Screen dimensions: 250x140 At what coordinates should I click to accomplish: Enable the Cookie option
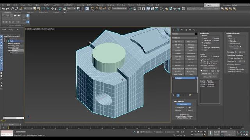coord(213,40)
